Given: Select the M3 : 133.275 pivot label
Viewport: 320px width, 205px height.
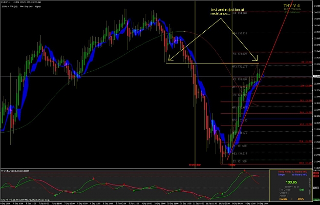Looking at the screenshot, I should click(x=240, y=66).
